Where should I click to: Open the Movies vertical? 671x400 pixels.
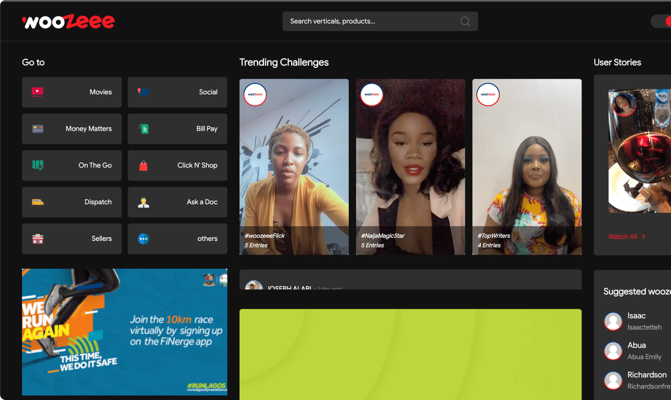point(72,92)
